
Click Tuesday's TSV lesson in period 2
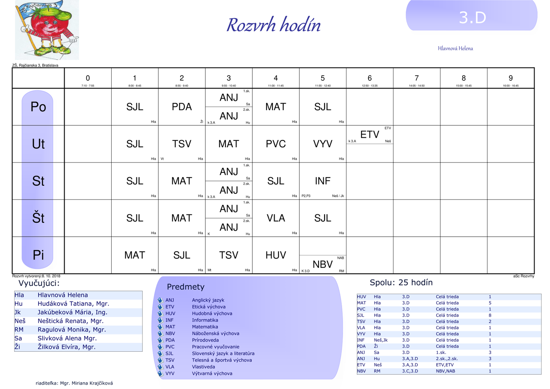[x=182, y=144]
